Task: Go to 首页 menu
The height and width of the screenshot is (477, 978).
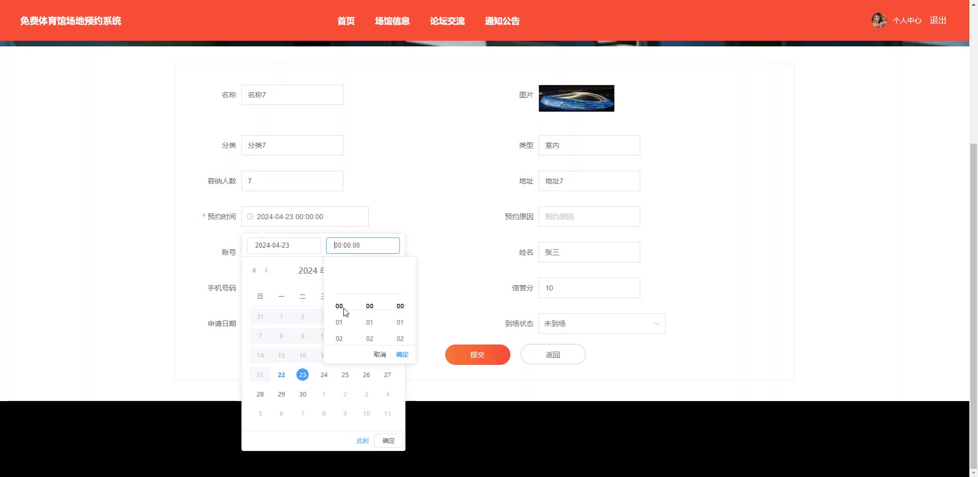Action: coord(346,21)
